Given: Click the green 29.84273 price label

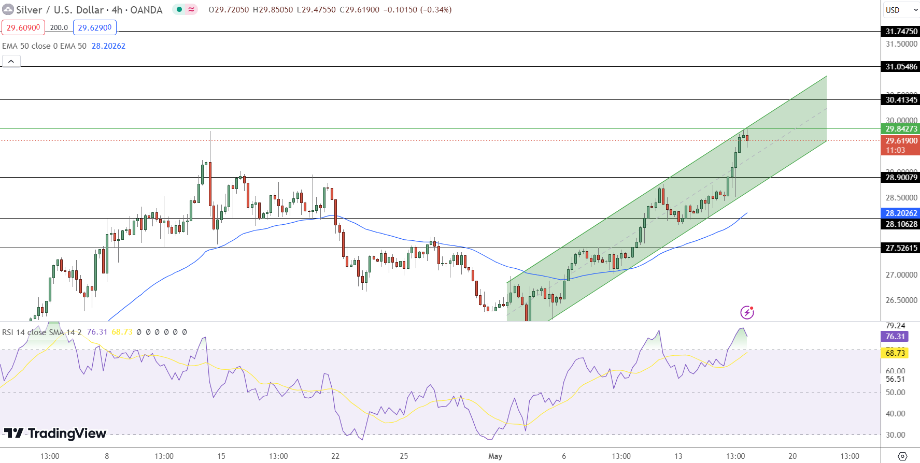Looking at the screenshot, I should [901, 129].
